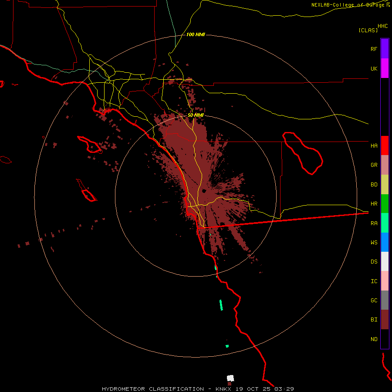Click the IC legend label
Screen dimensions: 392x392
(374, 281)
